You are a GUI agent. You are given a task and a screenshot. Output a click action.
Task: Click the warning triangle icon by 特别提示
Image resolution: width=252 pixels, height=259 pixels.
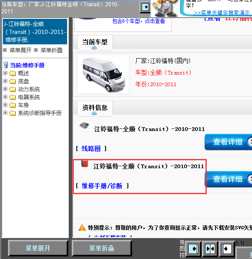click(82, 228)
